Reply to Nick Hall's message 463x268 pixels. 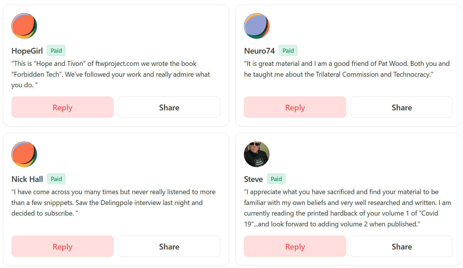pos(63,246)
